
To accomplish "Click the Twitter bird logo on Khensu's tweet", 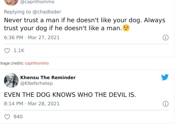I will coord(165,77).
